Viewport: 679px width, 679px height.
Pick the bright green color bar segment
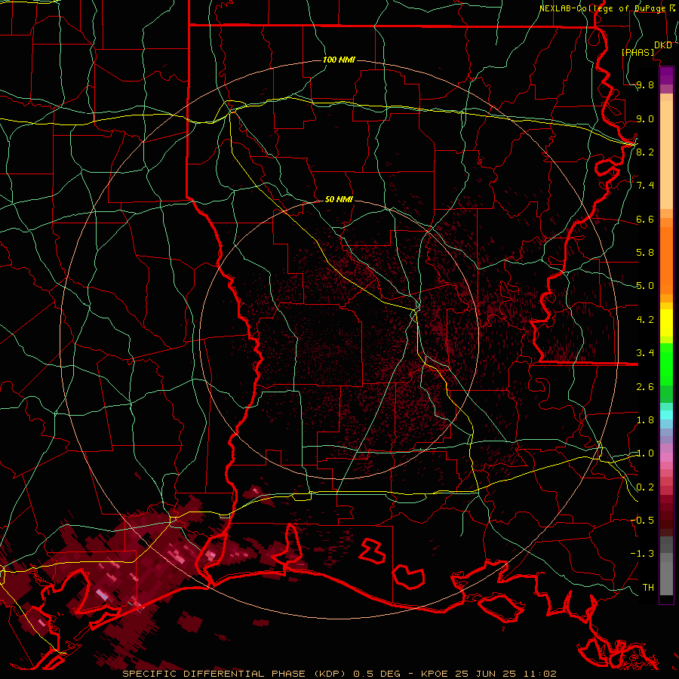point(666,364)
